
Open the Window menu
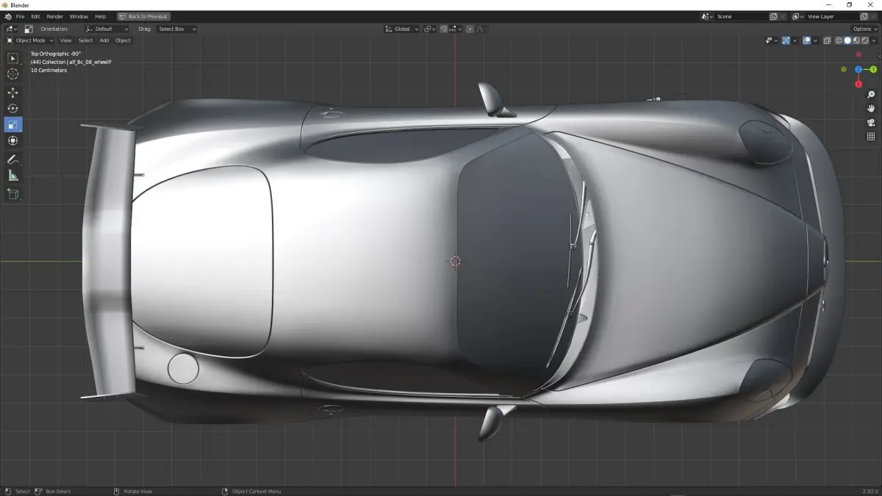click(79, 16)
